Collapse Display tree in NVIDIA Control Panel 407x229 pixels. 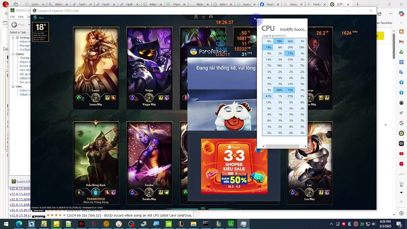(13, 54)
